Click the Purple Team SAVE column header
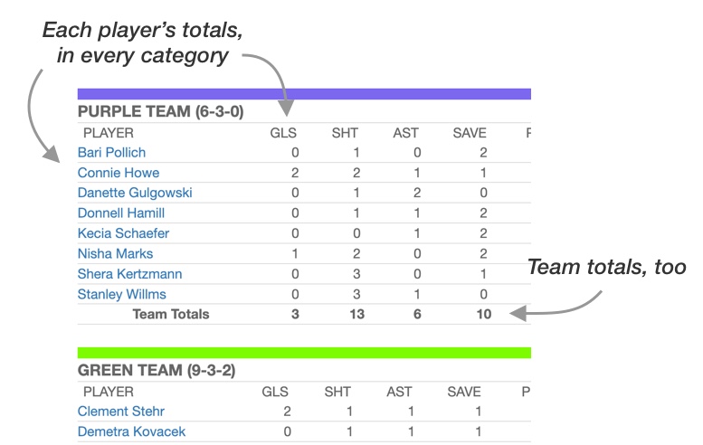The height and width of the screenshot is (445, 703). point(470,133)
